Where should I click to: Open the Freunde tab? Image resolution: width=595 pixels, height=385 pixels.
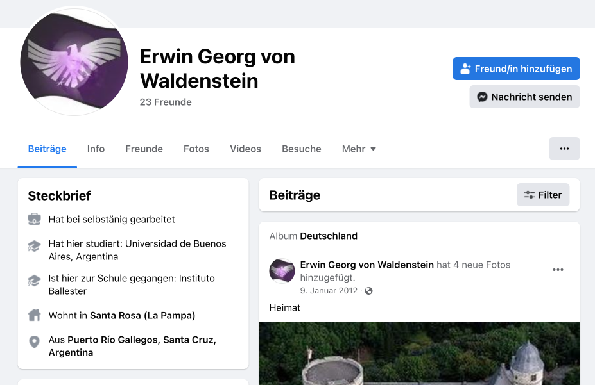[x=144, y=149]
